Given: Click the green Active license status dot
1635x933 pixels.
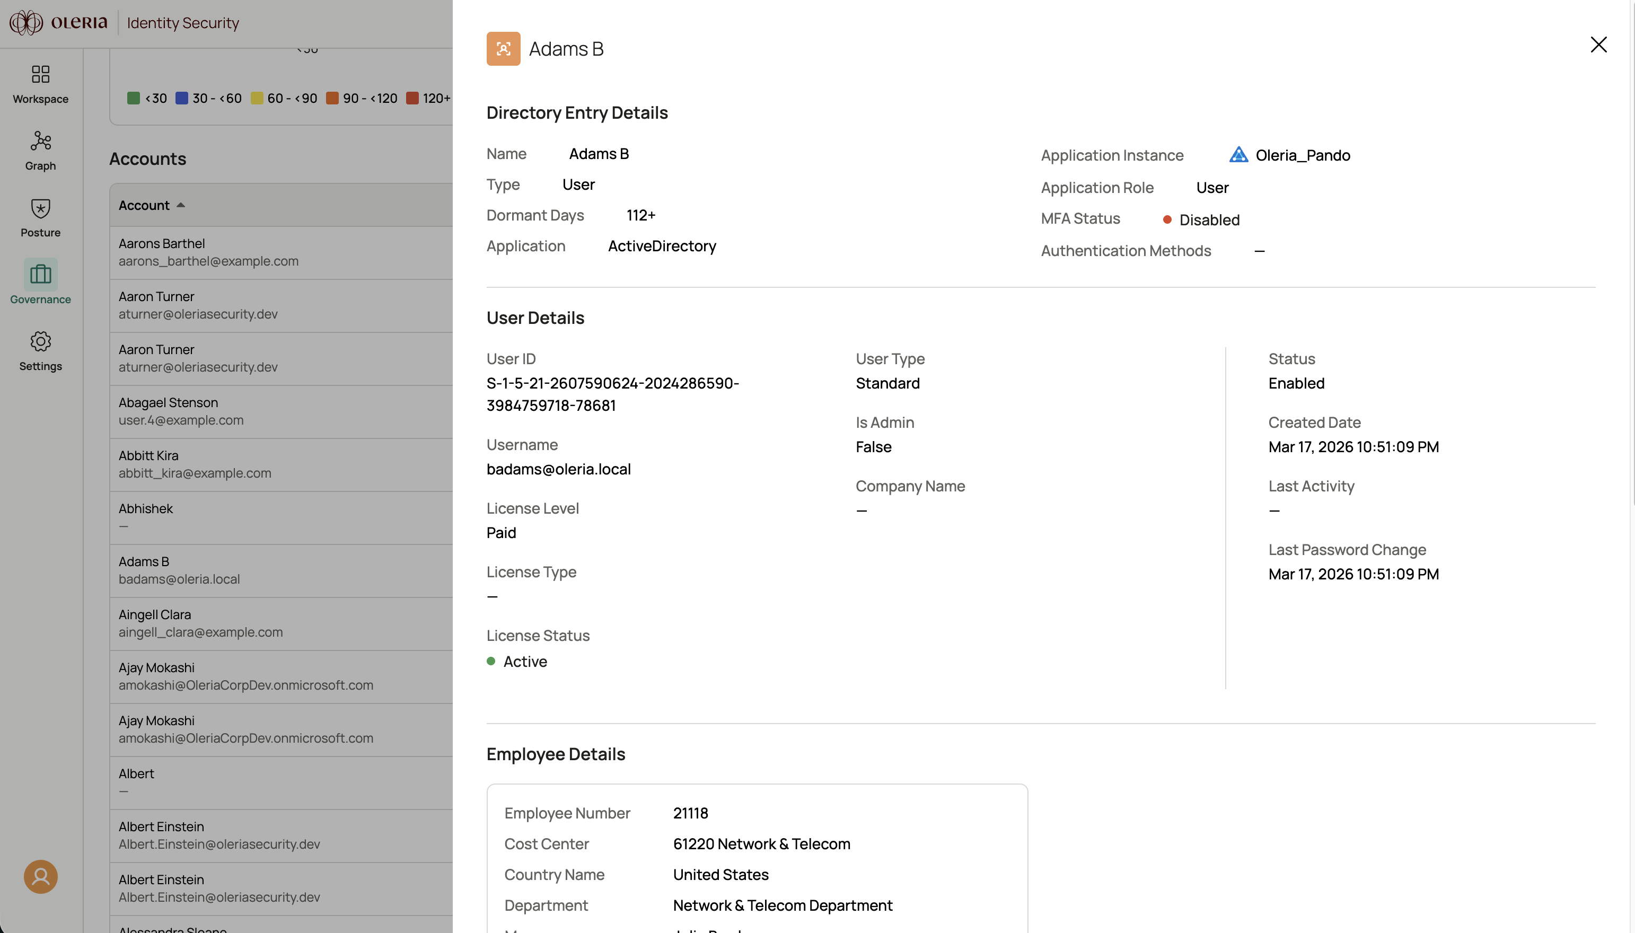Looking at the screenshot, I should coord(491,661).
